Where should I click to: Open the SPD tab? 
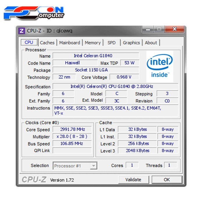pos(112,43)
